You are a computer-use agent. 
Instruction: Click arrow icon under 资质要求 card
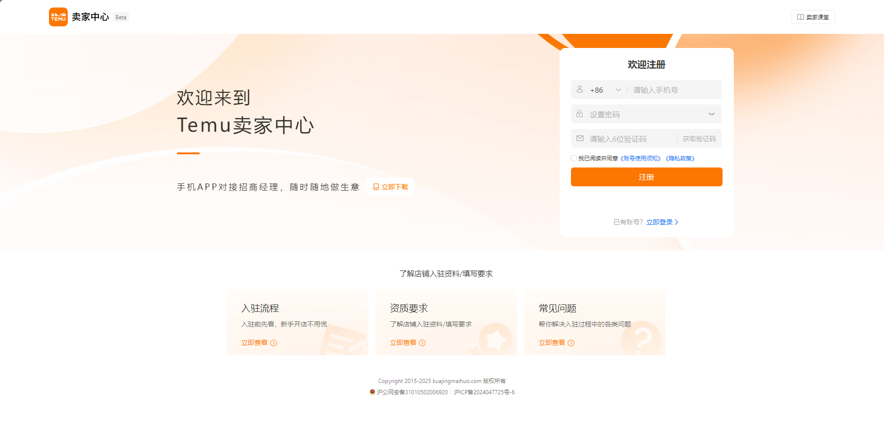point(422,343)
